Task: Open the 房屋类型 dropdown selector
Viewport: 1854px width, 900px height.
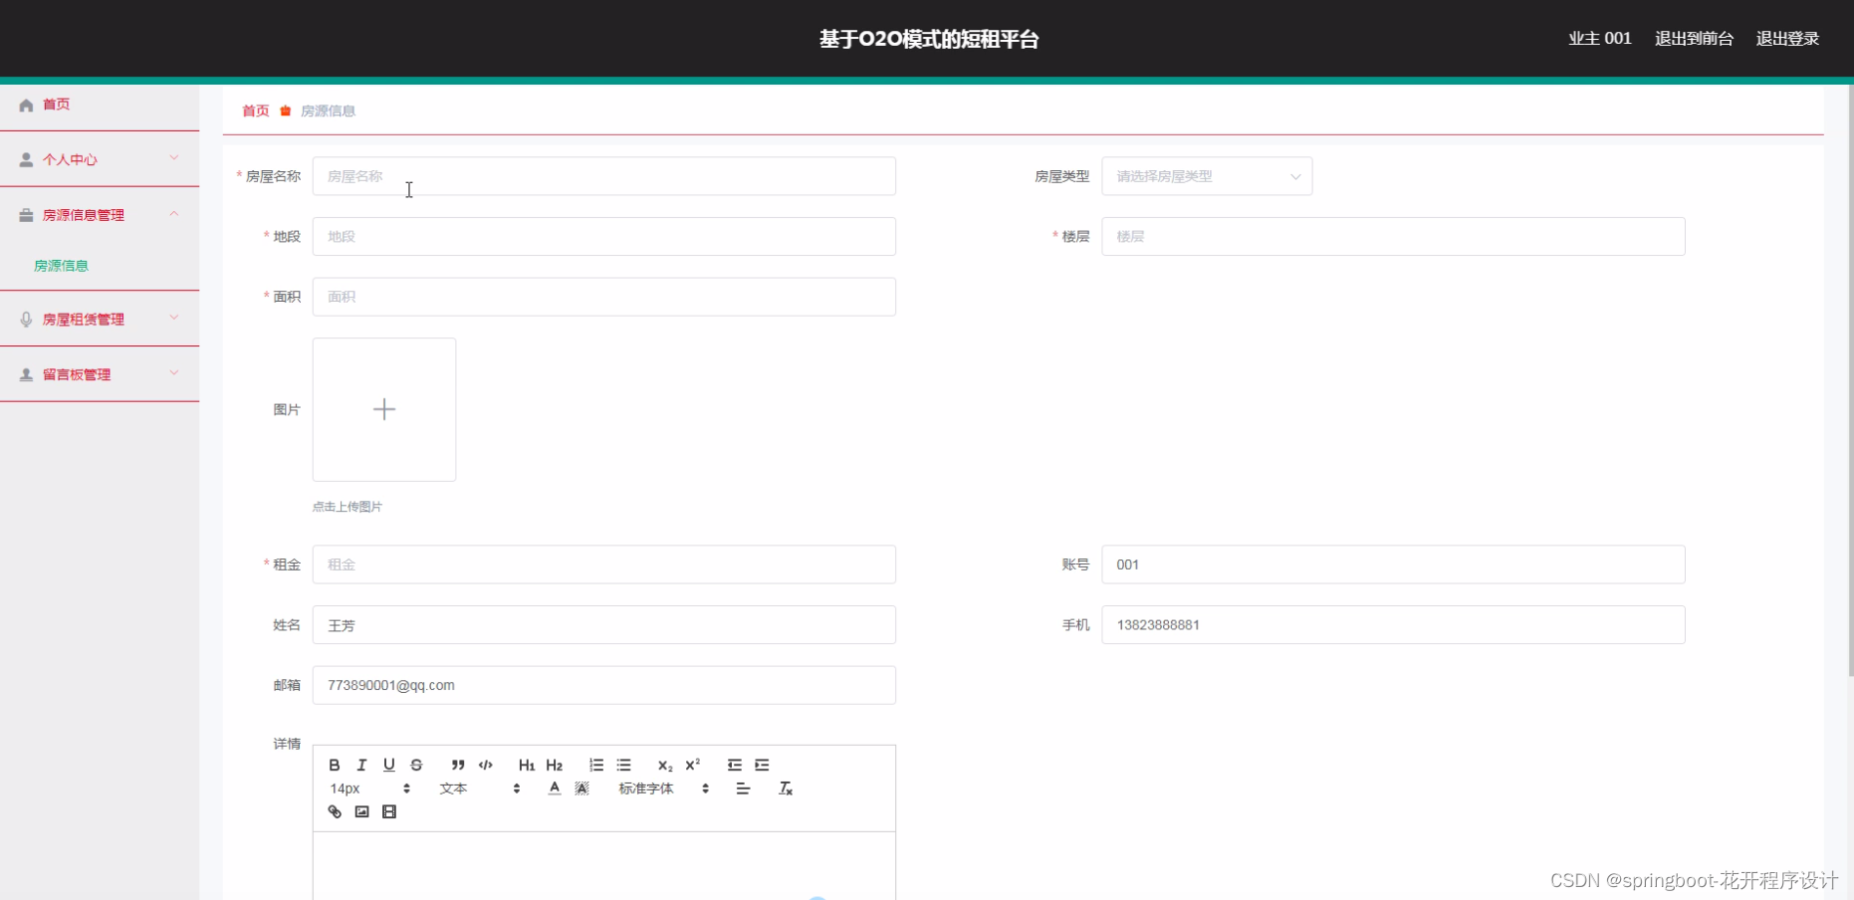Action: (1205, 175)
